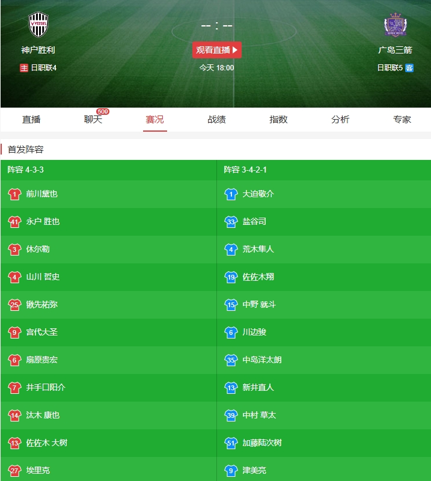Open the 专家 experts tab

pos(402,120)
